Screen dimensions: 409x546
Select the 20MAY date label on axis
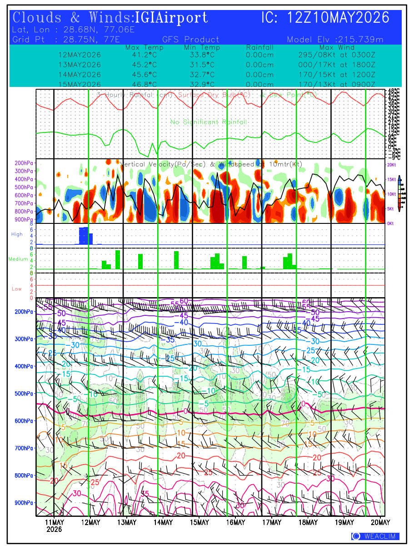pyautogui.click(x=380, y=522)
